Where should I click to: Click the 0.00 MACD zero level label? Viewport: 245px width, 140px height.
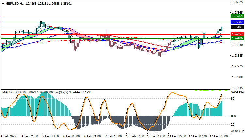click(x=234, y=116)
